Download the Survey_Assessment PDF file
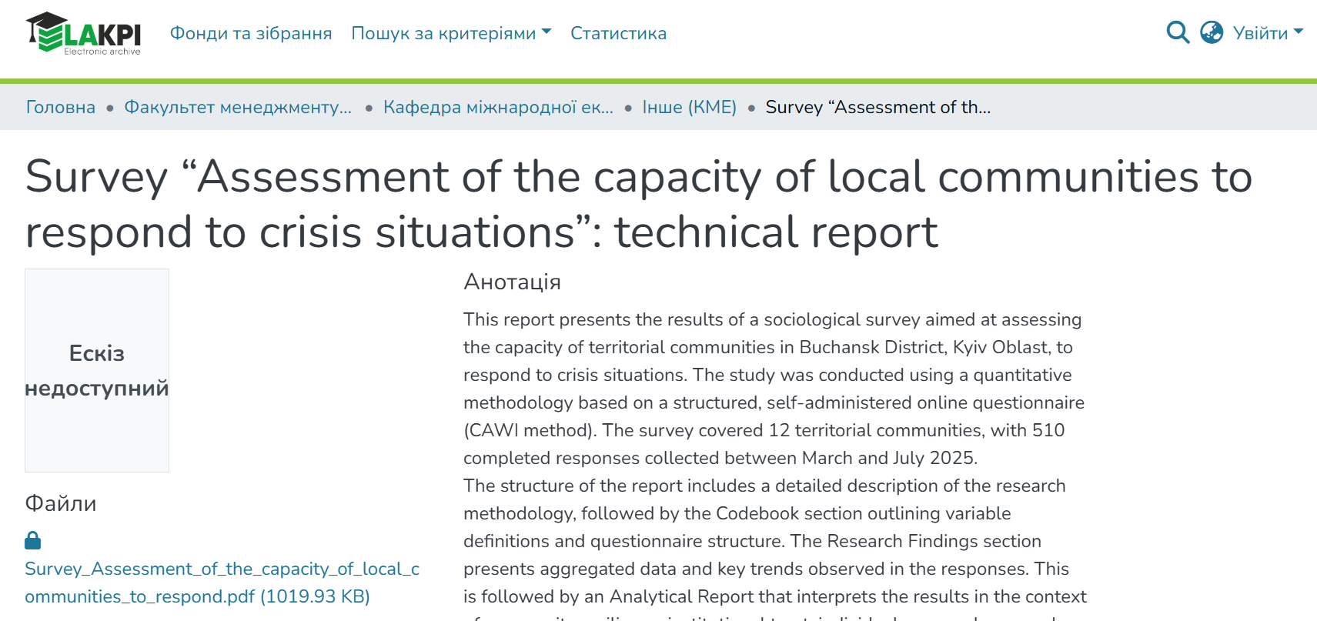This screenshot has width=1317, height=621. pyautogui.click(x=222, y=583)
